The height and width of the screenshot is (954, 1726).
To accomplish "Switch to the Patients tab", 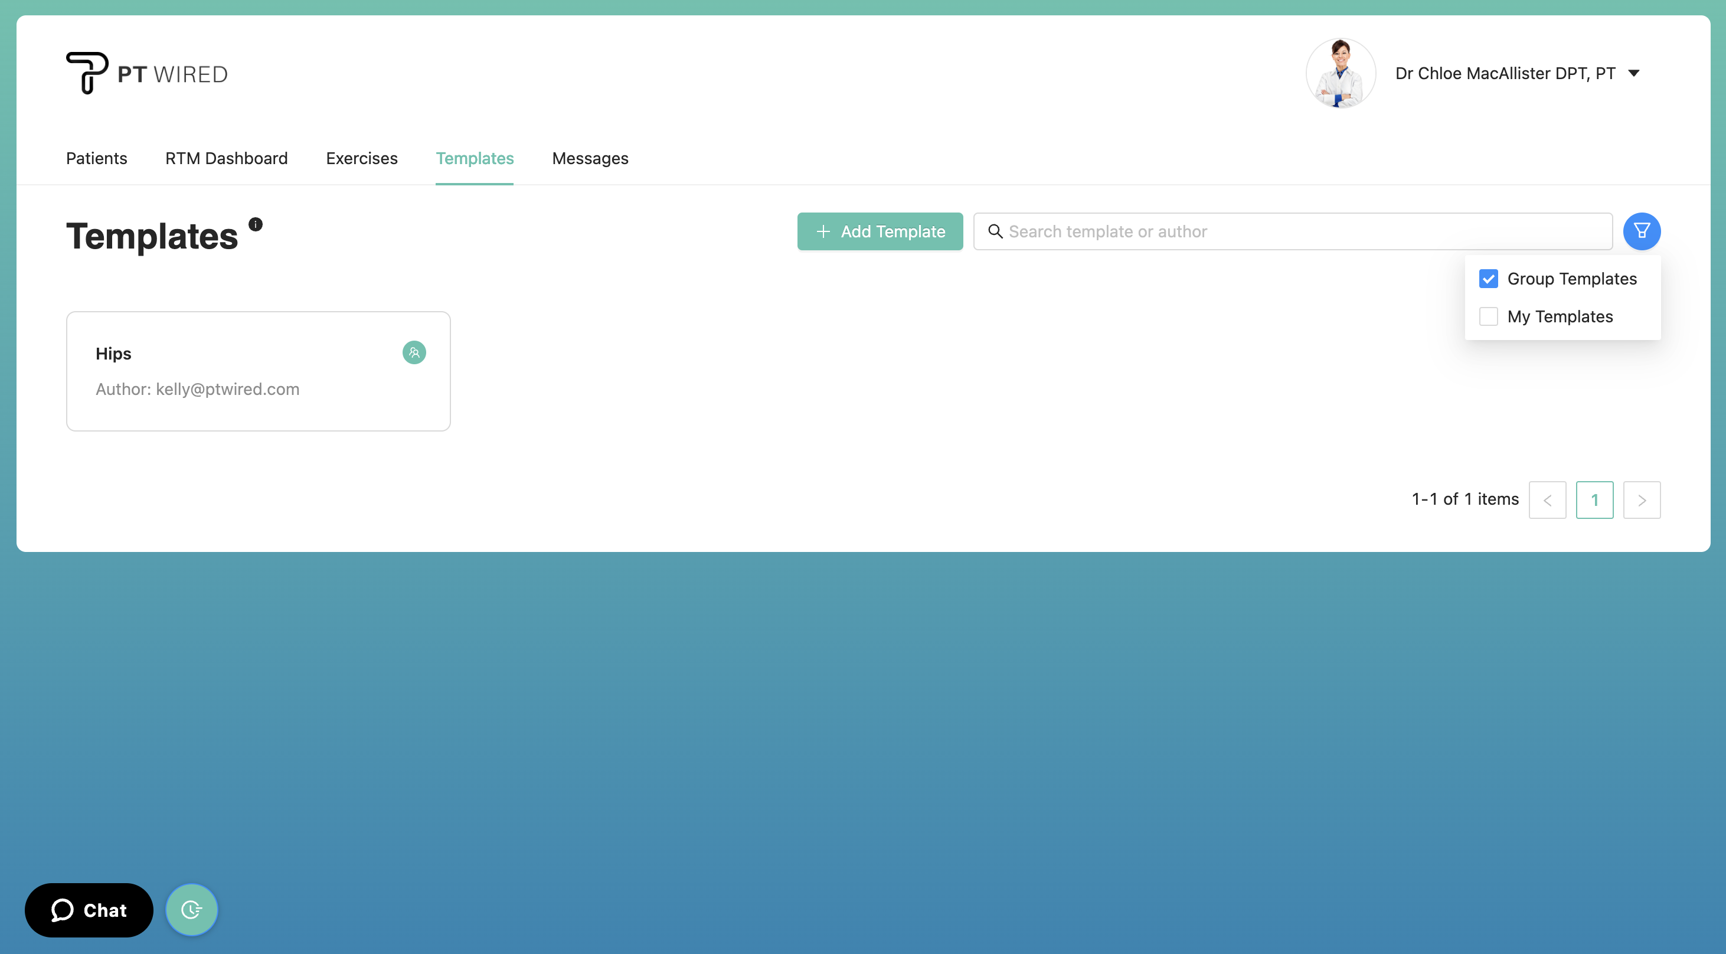I will pyautogui.click(x=96, y=159).
